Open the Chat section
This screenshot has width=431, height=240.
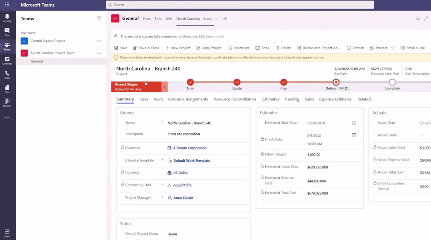pos(7,32)
